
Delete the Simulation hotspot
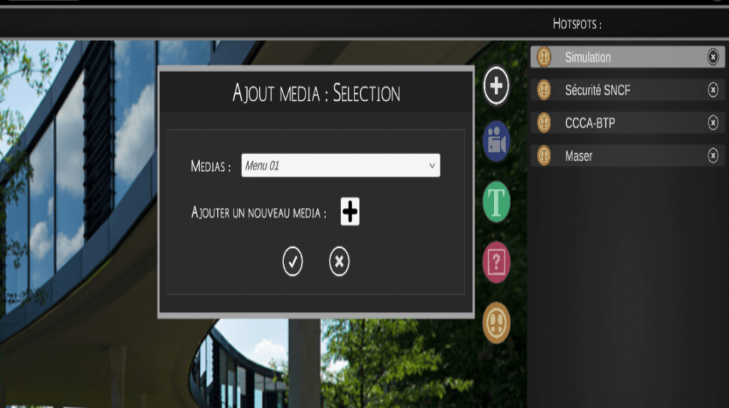point(713,57)
